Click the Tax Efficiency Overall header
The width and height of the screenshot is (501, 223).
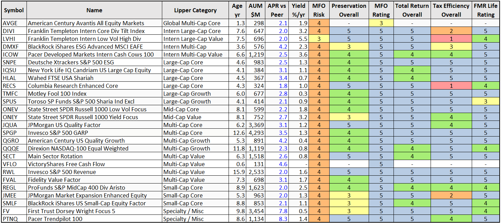coord(452,10)
